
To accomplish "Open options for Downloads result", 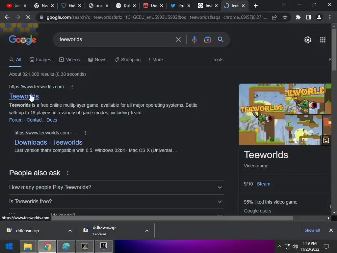I will click(x=85, y=133).
